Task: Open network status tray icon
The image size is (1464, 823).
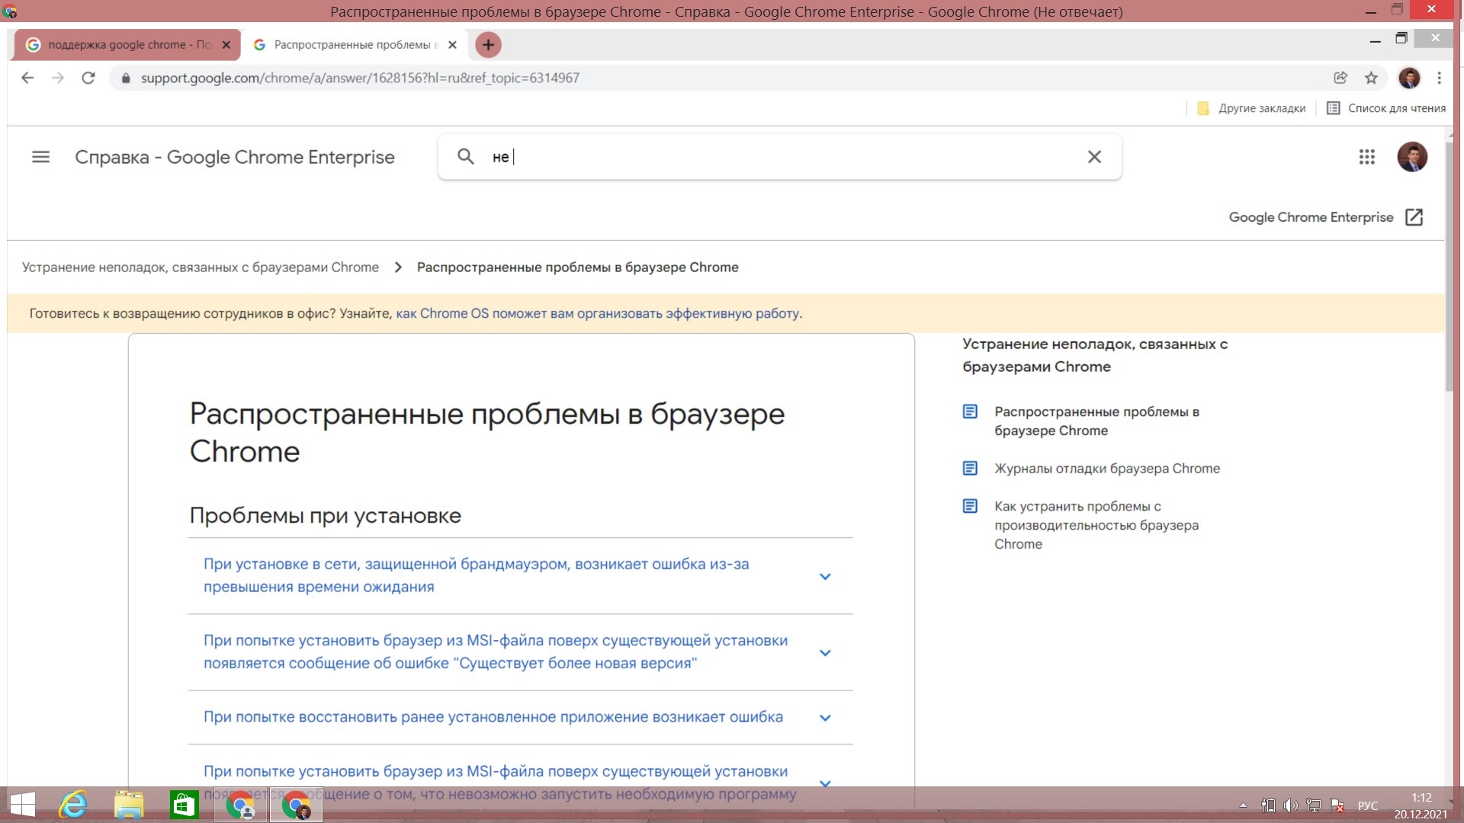Action: [x=1314, y=805]
